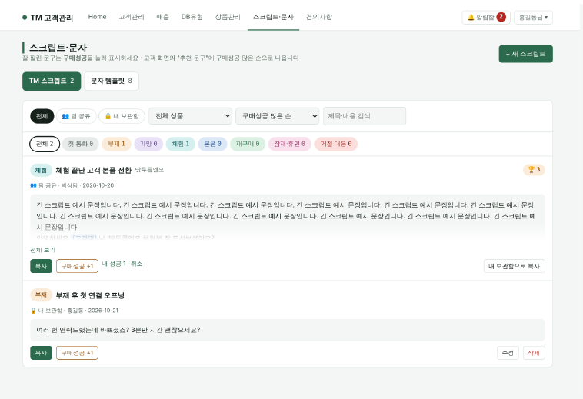
Task: Select the 전체 scope filter
Action: 42,116
